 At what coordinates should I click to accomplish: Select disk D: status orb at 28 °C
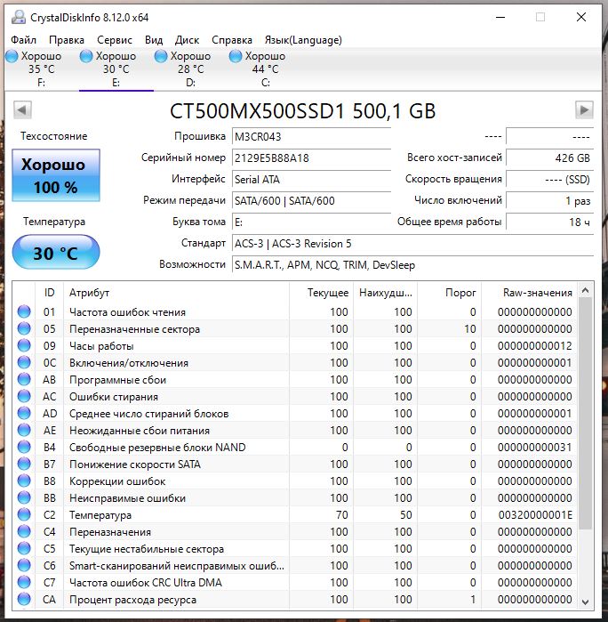pyautogui.click(x=161, y=56)
